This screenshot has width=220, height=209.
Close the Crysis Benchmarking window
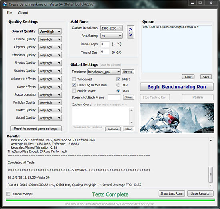tap(211, 3)
